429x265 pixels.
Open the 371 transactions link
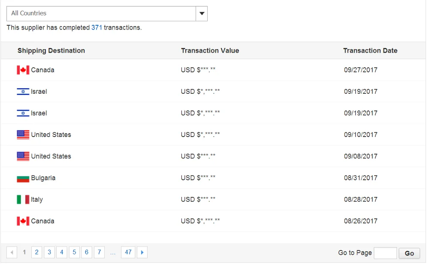click(97, 27)
